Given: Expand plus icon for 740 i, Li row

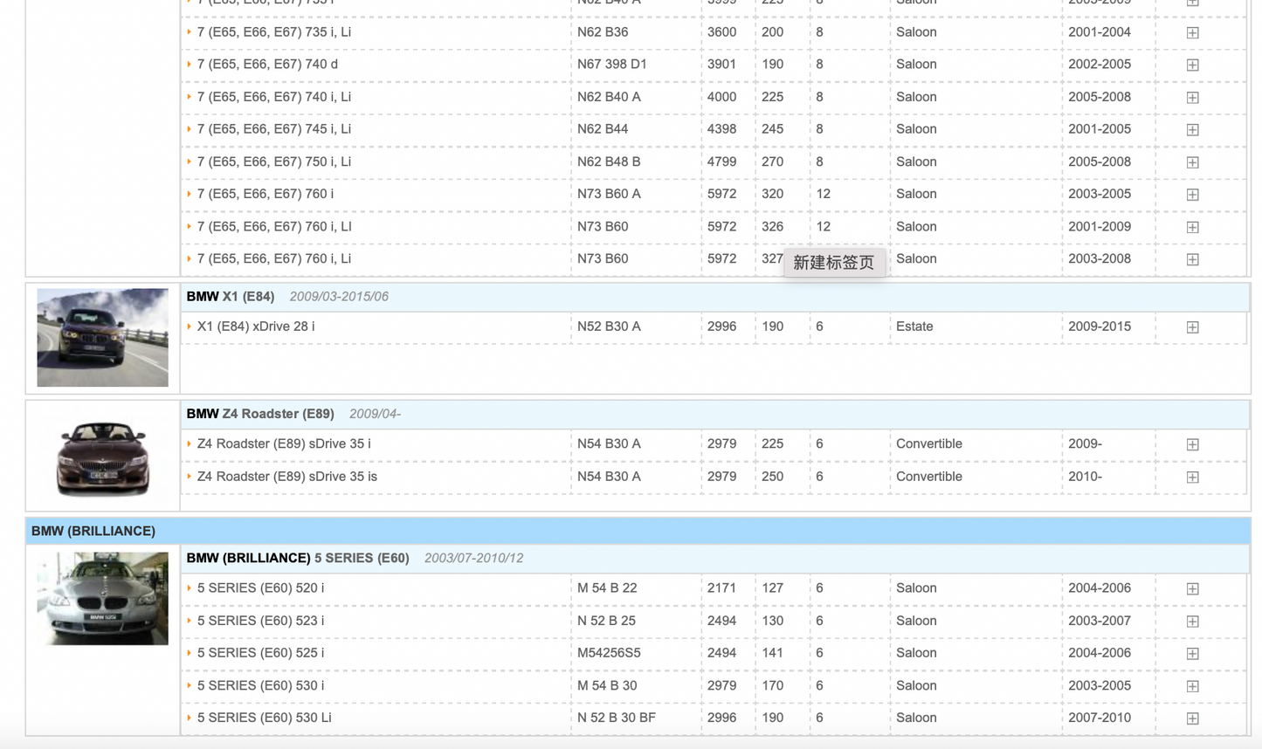Looking at the screenshot, I should point(1192,97).
